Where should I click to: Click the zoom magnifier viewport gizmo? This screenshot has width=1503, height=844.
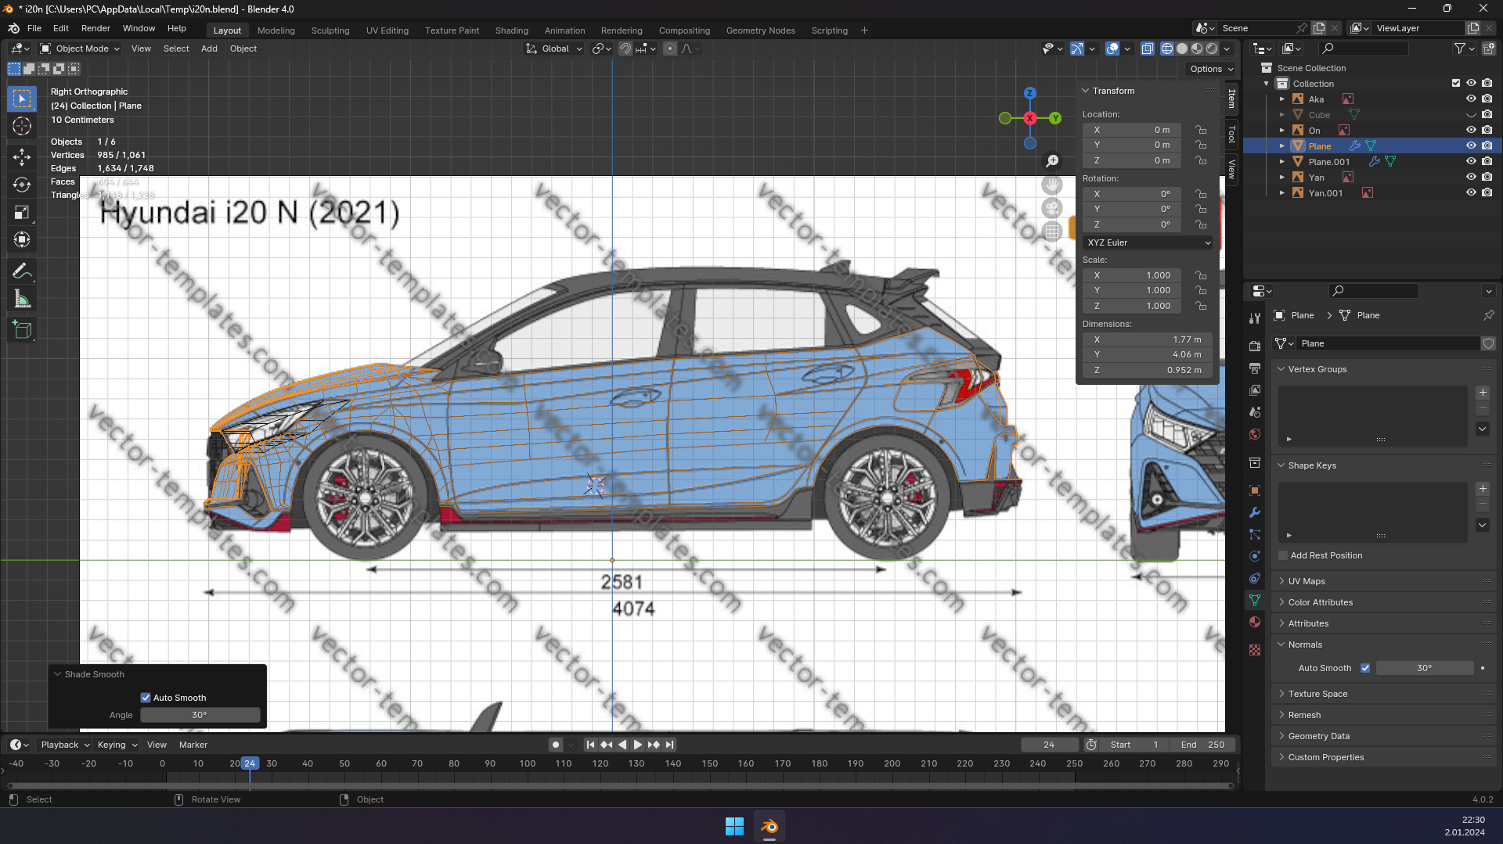[1052, 161]
